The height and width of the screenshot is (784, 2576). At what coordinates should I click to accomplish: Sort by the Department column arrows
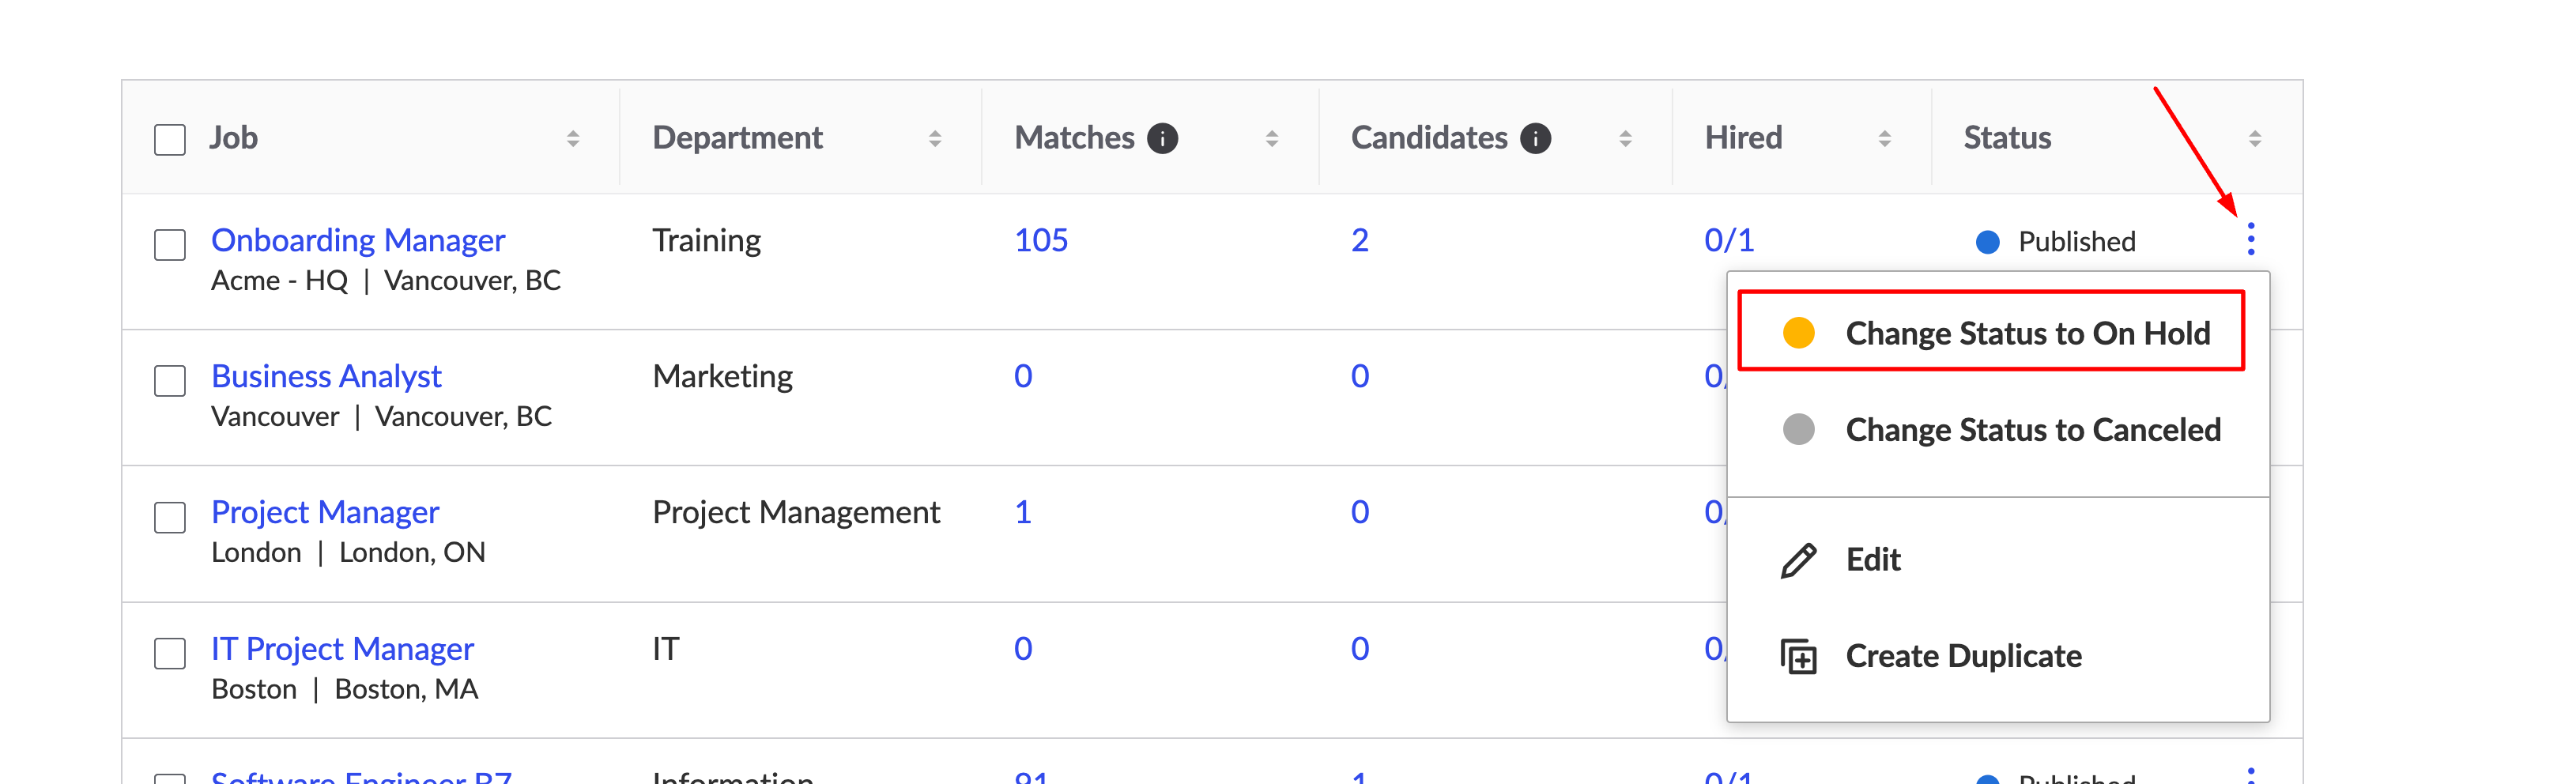coord(935,139)
